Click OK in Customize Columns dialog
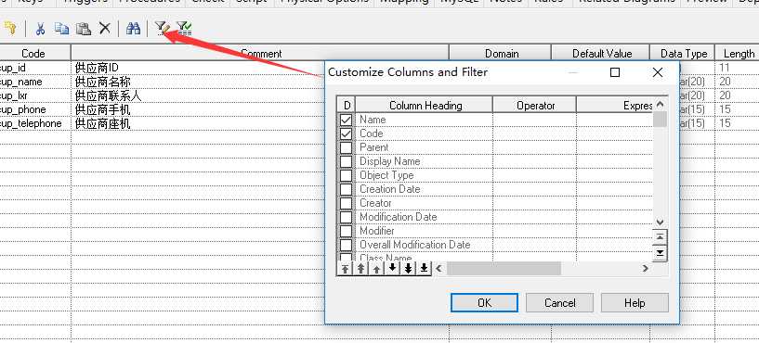 point(484,303)
